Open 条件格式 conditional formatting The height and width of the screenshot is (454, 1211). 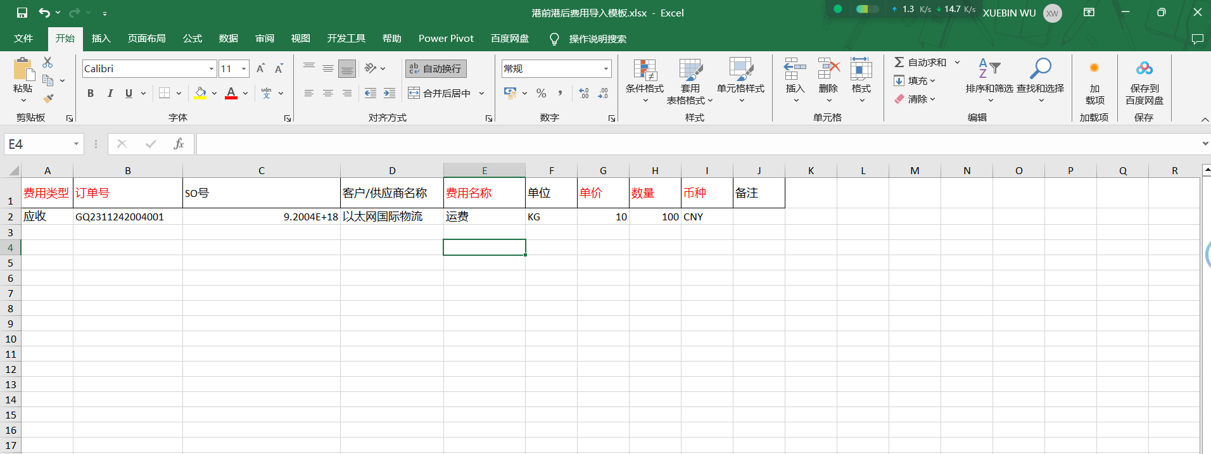click(645, 80)
